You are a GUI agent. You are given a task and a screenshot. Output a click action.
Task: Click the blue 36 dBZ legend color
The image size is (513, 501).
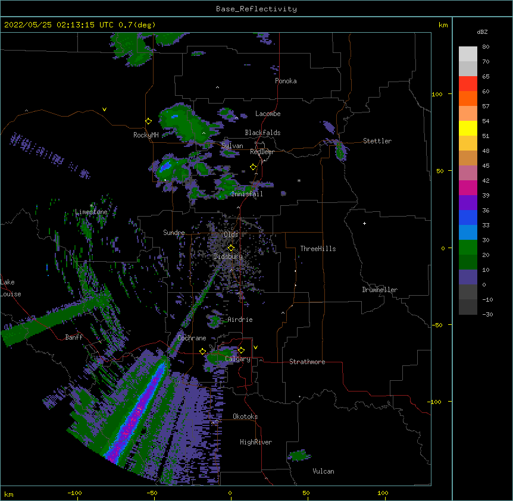point(468,217)
